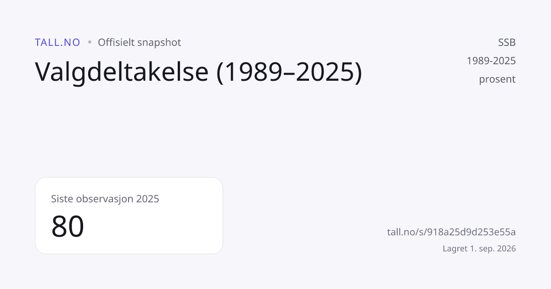Click the year 2025 in card caption
Screen dimensions: 551x289
pyautogui.click(x=147, y=199)
